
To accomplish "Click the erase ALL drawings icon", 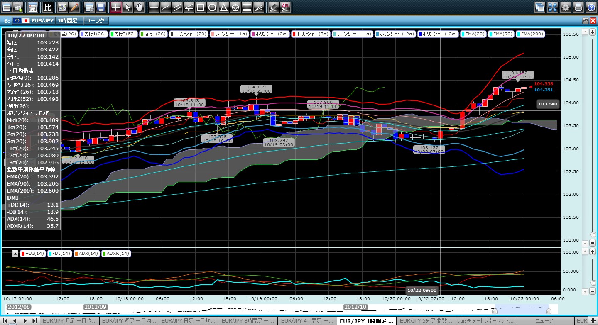I will [x=285, y=7].
